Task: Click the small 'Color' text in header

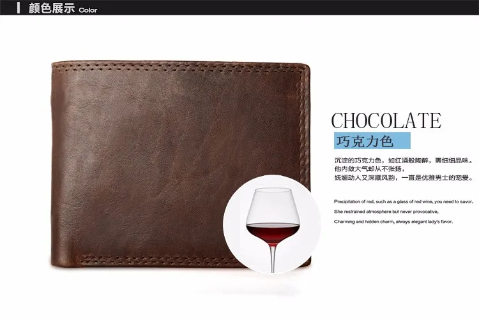Action: click(x=88, y=10)
